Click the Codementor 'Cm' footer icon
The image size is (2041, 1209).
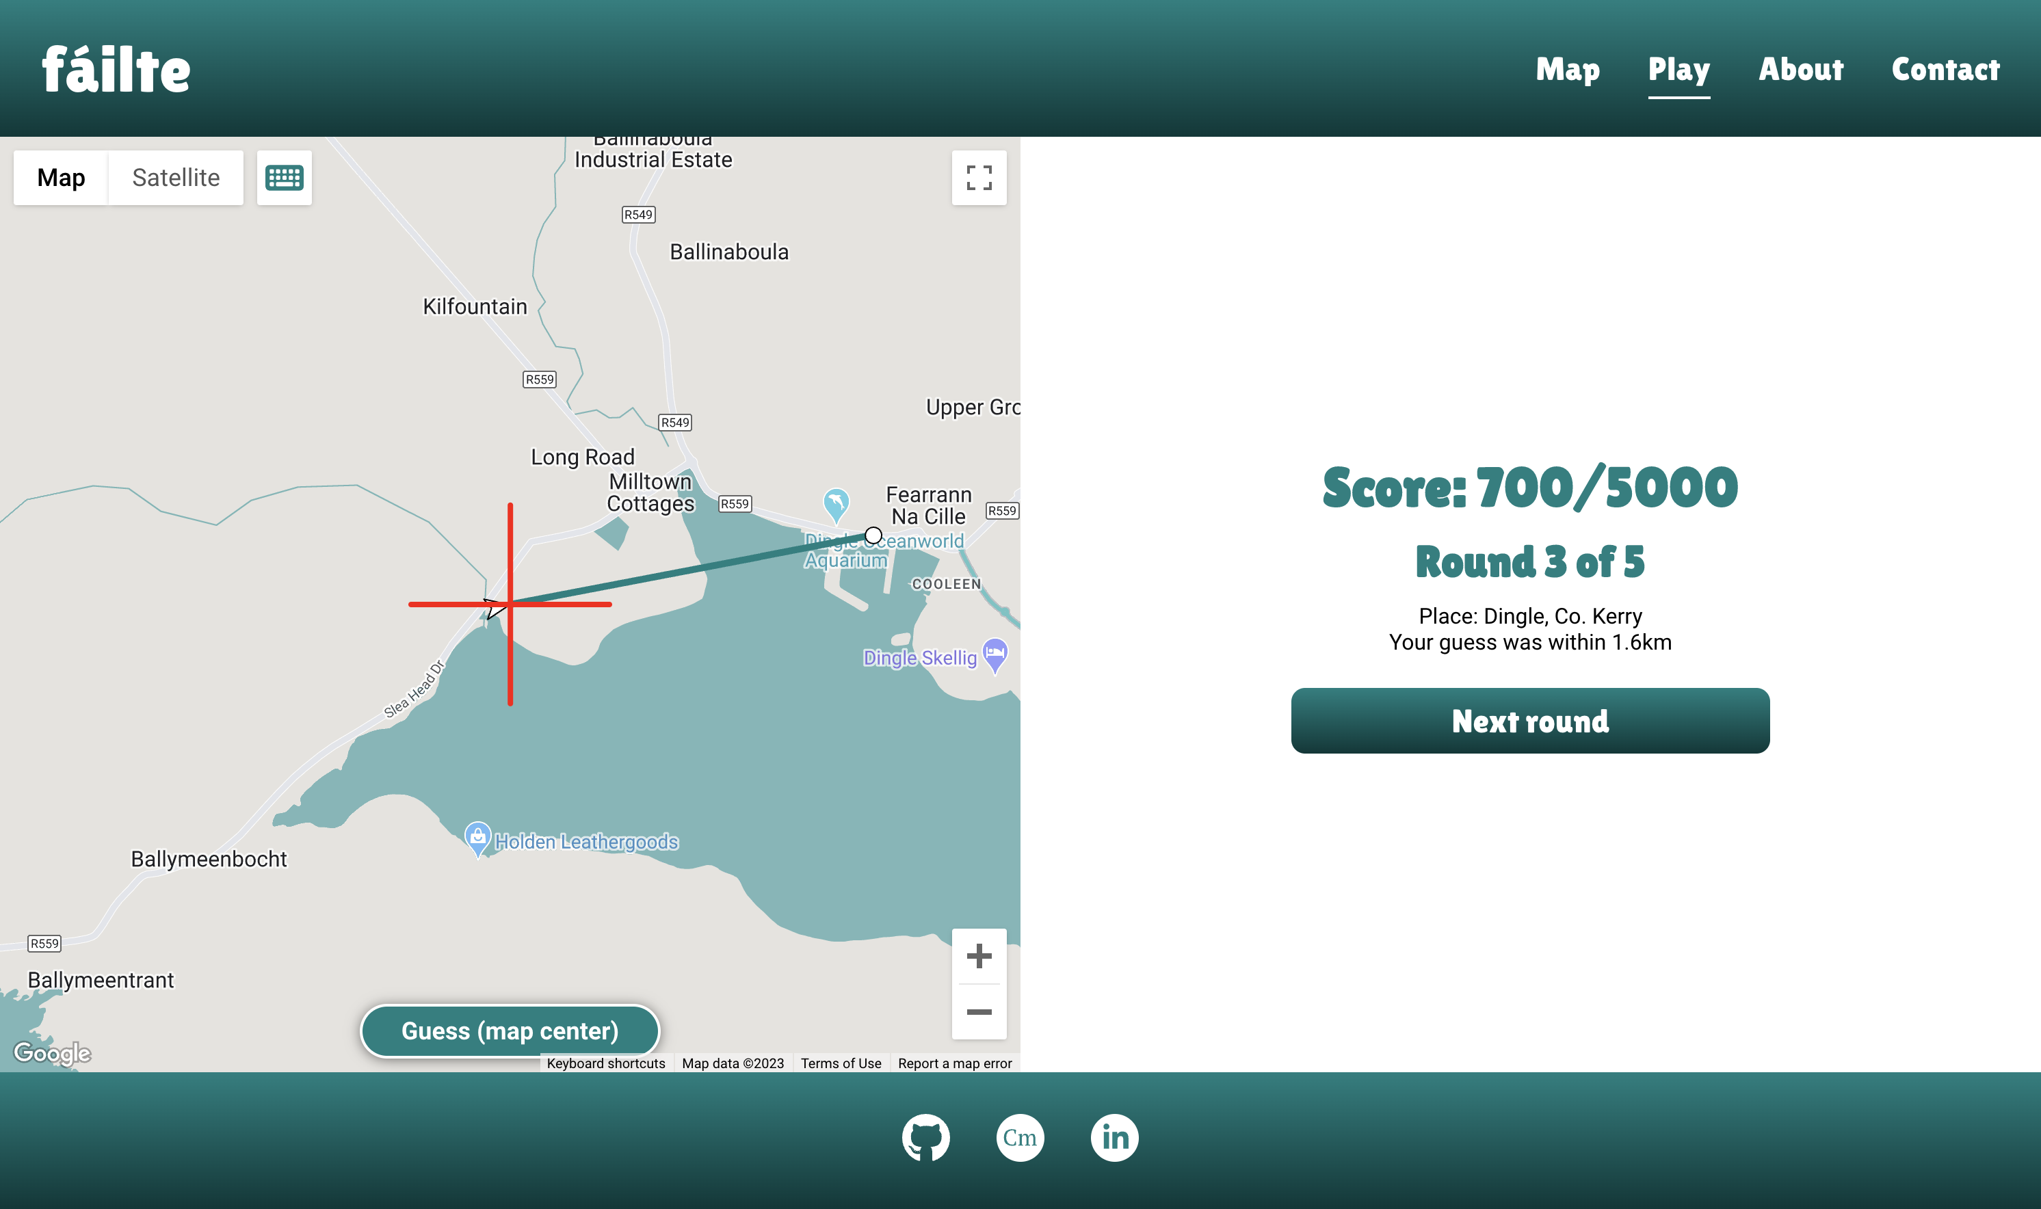coord(1020,1137)
